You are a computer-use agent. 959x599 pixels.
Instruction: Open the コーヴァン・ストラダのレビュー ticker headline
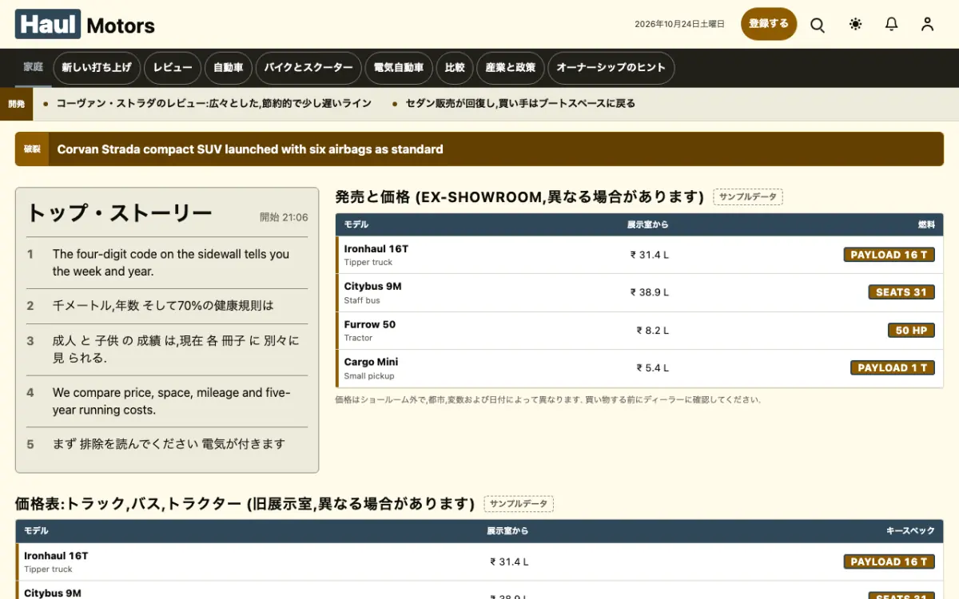[x=213, y=104]
